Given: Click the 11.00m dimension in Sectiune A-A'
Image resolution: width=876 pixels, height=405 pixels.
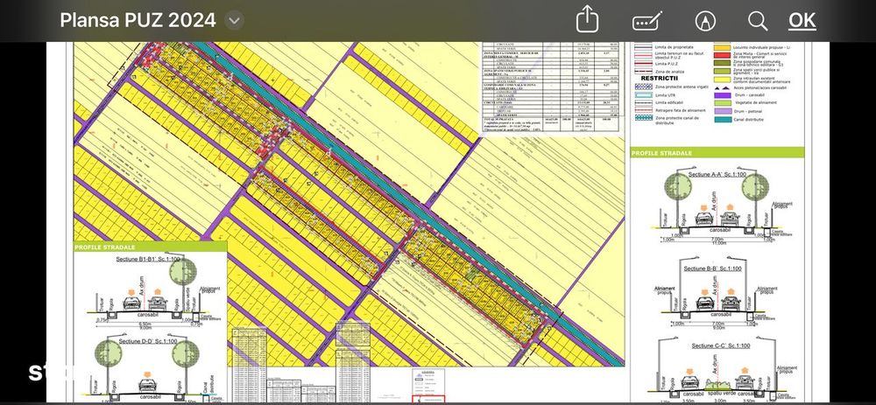Looking at the screenshot, I should 719,243.
